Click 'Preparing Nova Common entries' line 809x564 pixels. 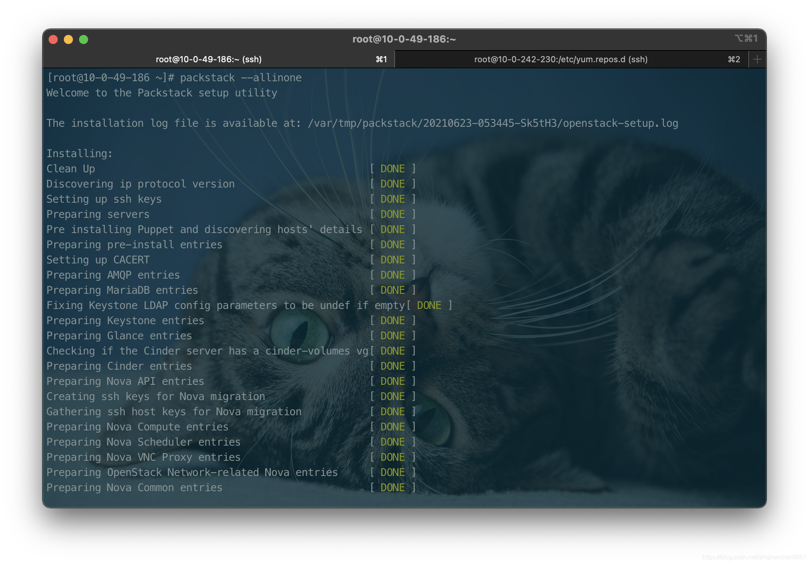[x=134, y=488]
